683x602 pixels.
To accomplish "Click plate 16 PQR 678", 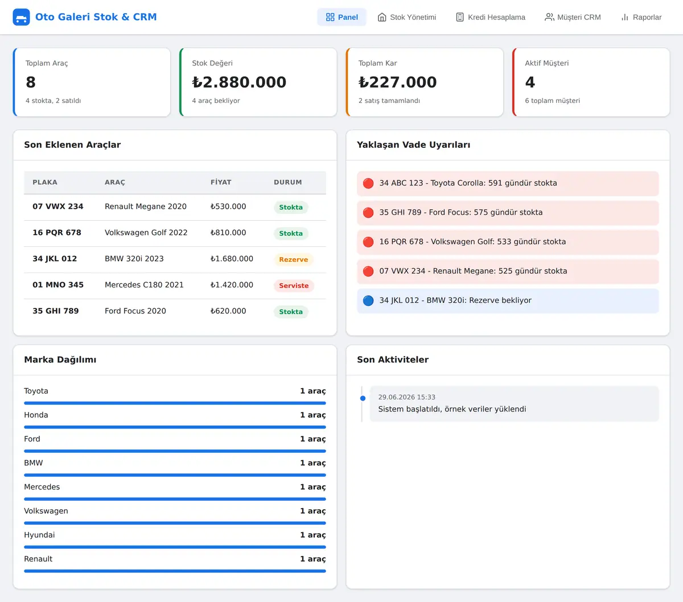I will click(57, 233).
